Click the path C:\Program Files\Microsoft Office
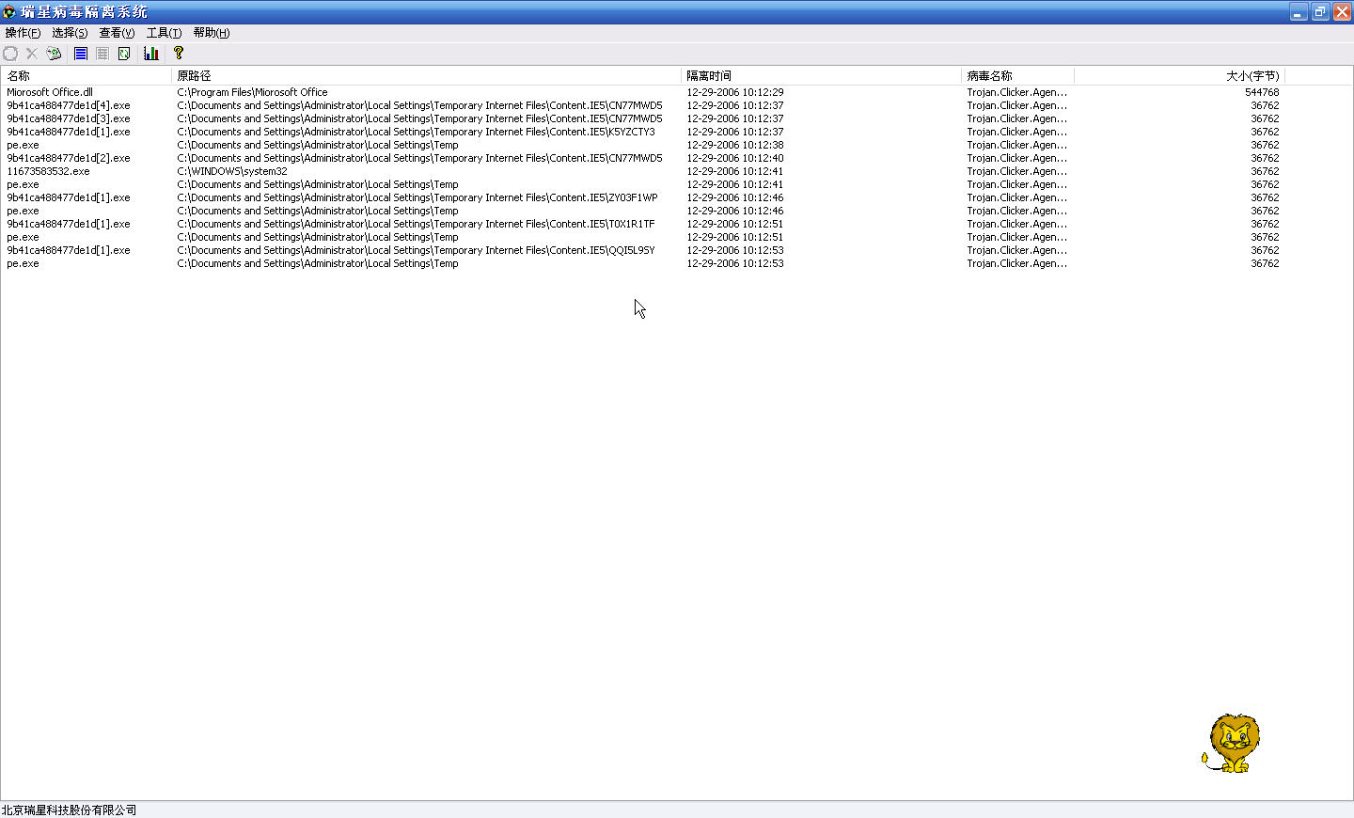Viewport: 1354px width, 818px height. tap(252, 92)
